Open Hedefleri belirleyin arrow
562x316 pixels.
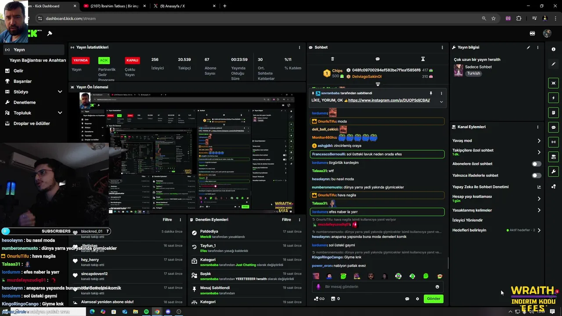pos(539,230)
